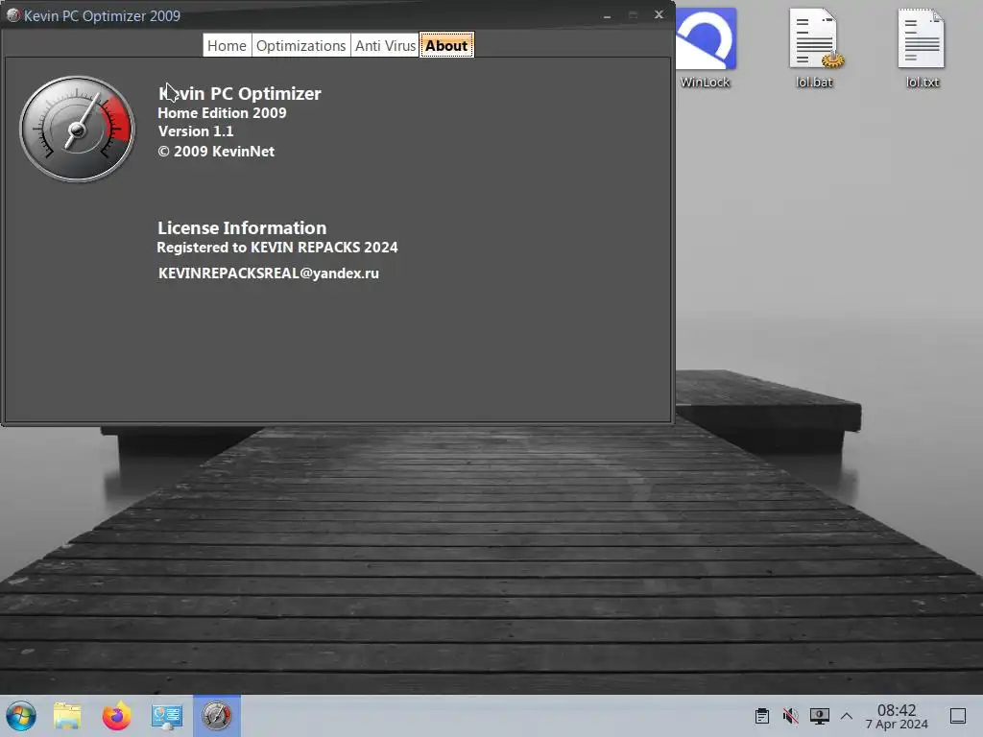Click the speedometer gauge logo
This screenshot has height=737, width=983.
pyautogui.click(x=77, y=130)
